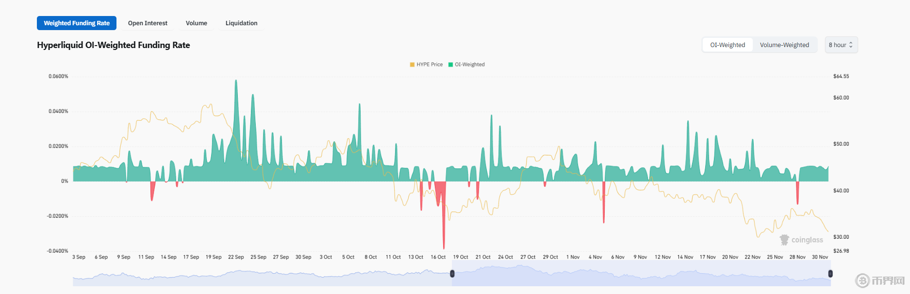This screenshot has height=294, width=910.
Task: Grab the right range slider handle
Action: pos(830,274)
